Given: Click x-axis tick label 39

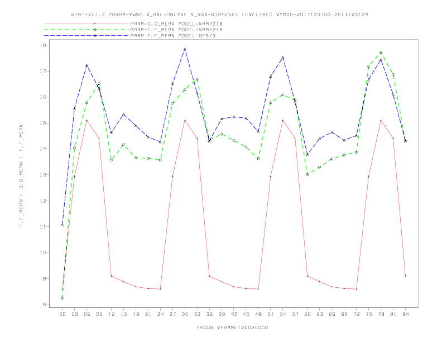Looking at the screenshot, I should pos(222,314).
